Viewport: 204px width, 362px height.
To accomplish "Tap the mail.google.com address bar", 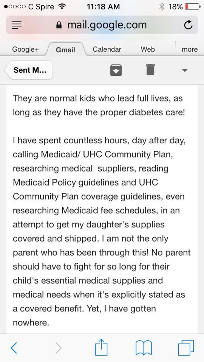I will click(x=102, y=25).
